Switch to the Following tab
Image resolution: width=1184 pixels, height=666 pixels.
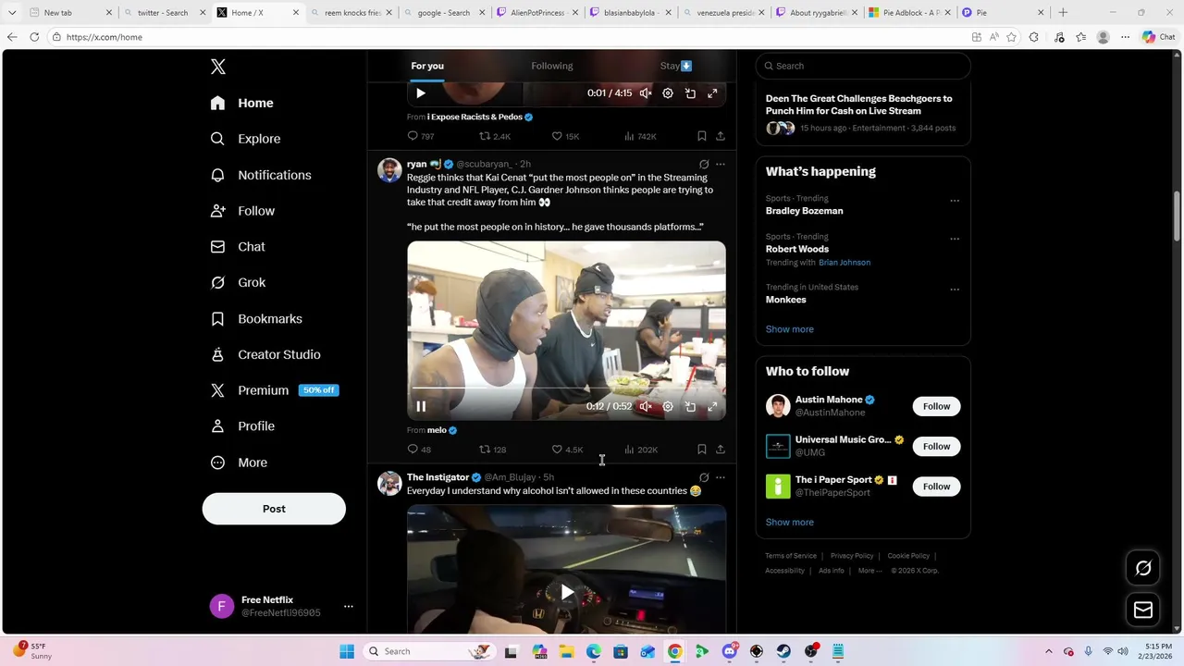552,66
